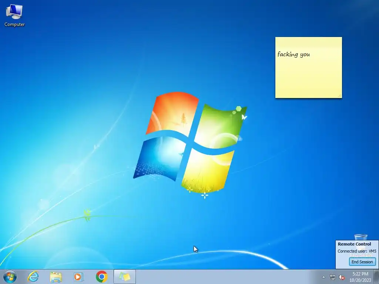Show hidden icons in the system tray
The image size is (379, 284).
[323, 277]
